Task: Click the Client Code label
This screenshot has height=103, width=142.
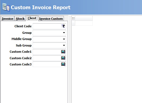Action: click(x=23, y=26)
